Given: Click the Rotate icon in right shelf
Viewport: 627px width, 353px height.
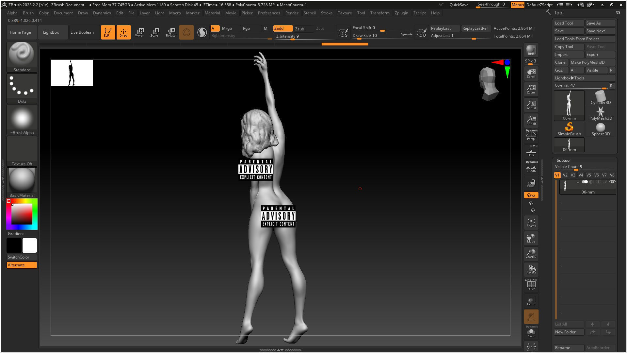Looking at the screenshot, I should [531, 269].
